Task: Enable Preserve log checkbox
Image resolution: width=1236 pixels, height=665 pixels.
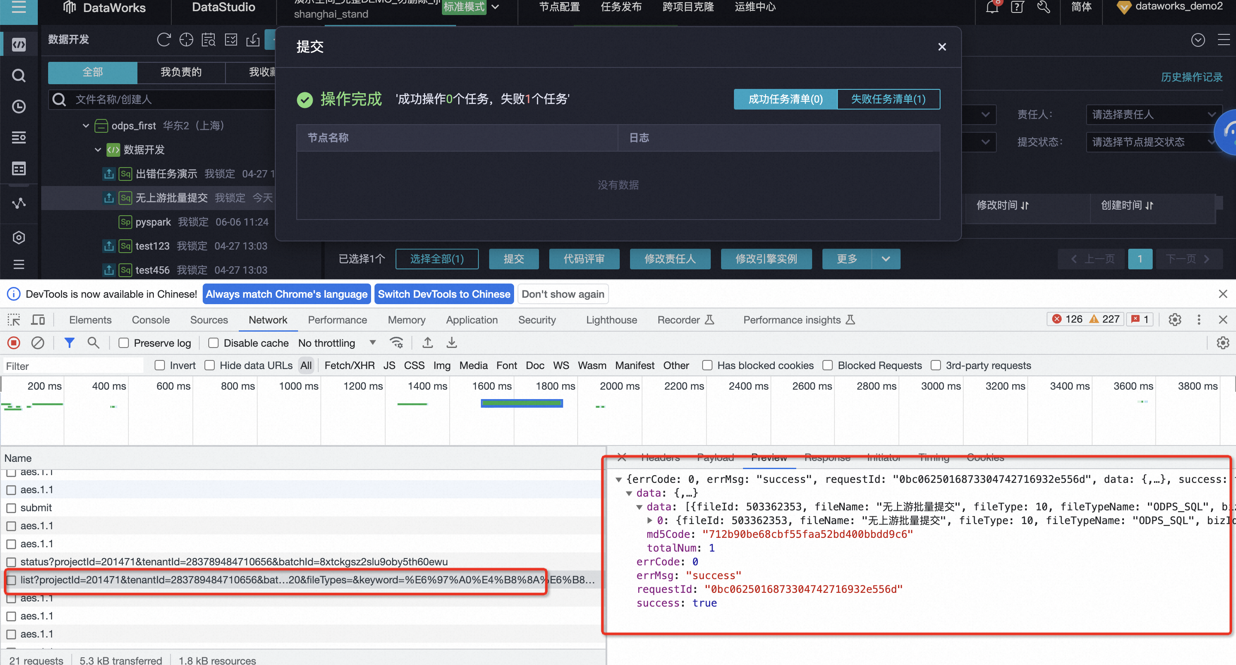Action: coord(124,343)
